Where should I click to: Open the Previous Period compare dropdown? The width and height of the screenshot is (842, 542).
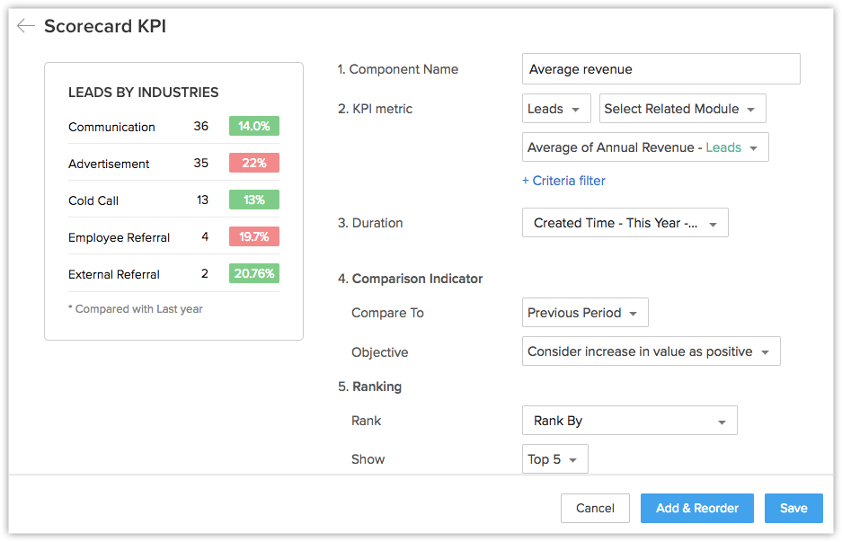click(584, 313)
